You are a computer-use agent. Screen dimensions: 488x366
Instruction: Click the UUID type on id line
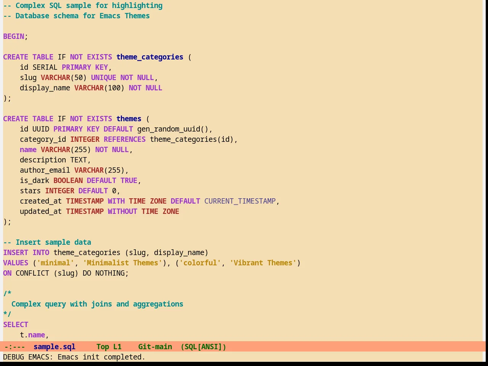pyautogui.click(x=41, y=129)
